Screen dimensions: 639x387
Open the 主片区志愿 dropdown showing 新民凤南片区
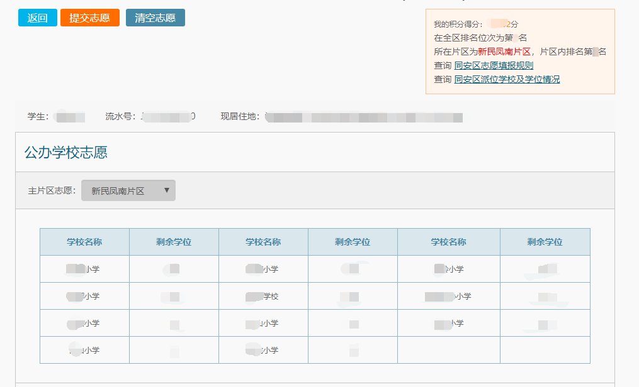[128, 191]
